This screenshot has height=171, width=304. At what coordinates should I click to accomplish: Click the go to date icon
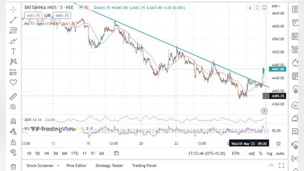point(116,153)
